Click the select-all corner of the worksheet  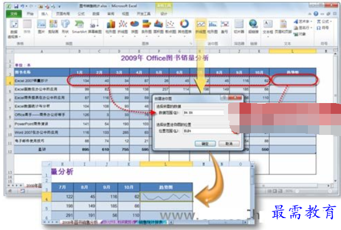coord(10,51)
